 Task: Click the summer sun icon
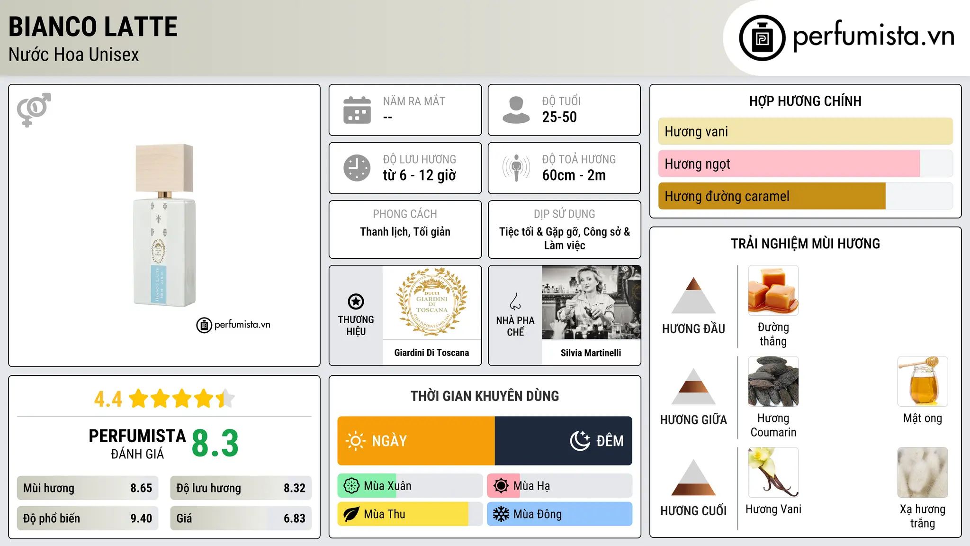click(501, 486)
